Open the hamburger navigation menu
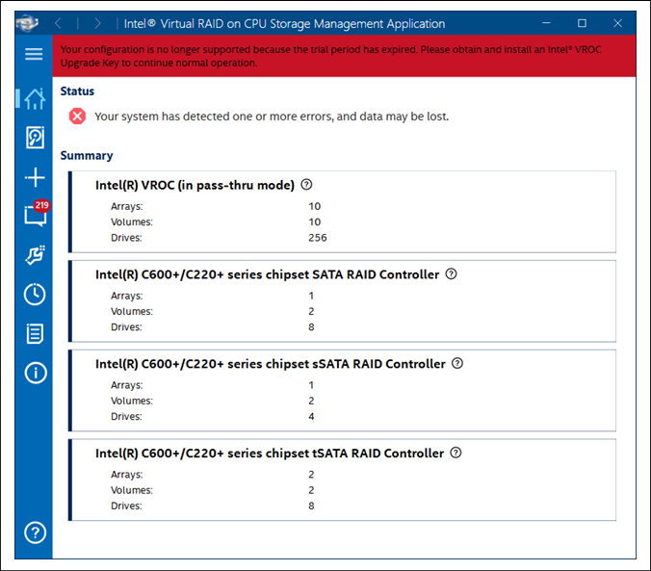 tap(34, 54)
